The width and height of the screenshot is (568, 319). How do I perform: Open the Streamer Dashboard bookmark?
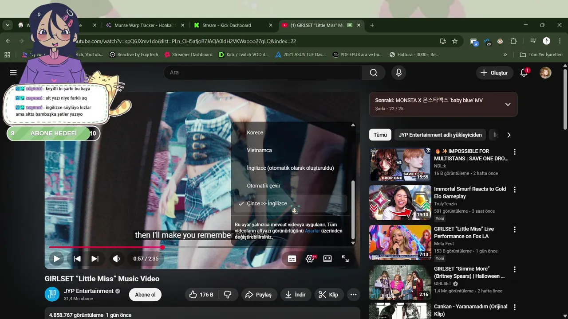click(x=188, y=54)
